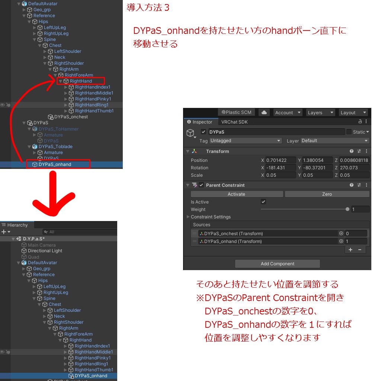Click the cube icon next to DYPaS name
Image resolution: width=381 pixels, height=381 pixels.
(x=190, y=133)
